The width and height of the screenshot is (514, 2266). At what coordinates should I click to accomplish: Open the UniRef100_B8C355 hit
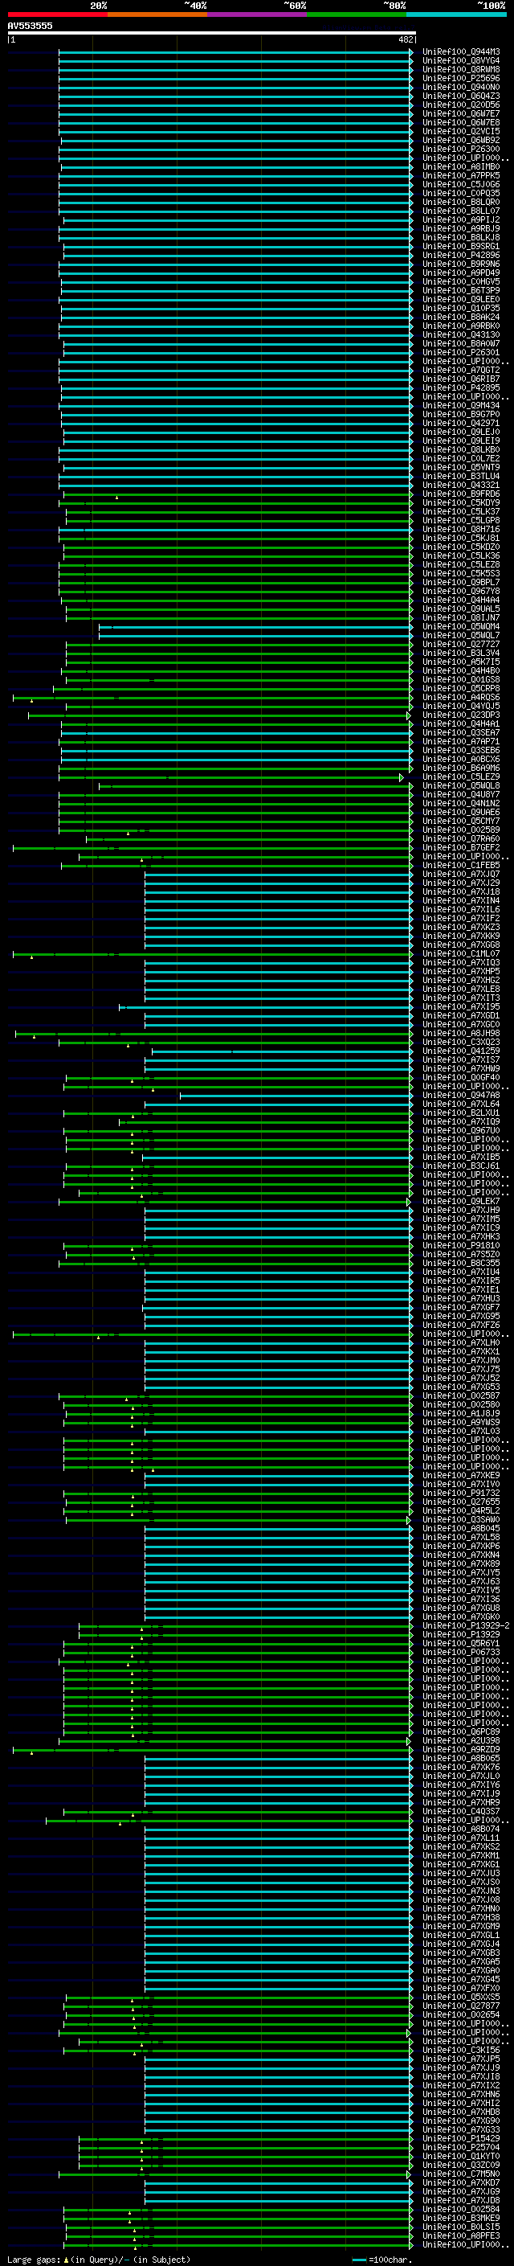pos(461,1263)
